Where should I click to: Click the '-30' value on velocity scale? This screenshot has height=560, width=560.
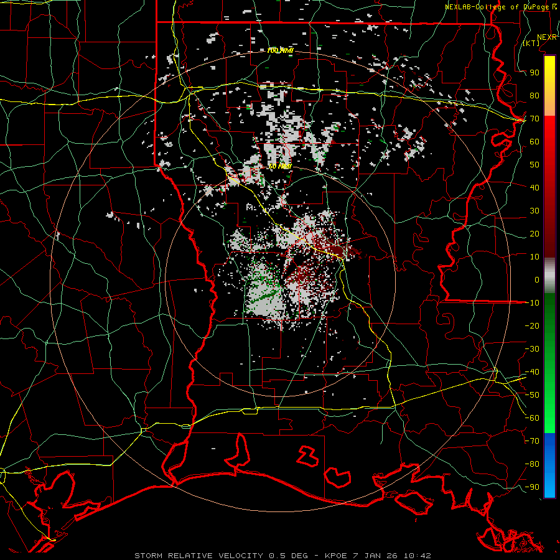532,349
